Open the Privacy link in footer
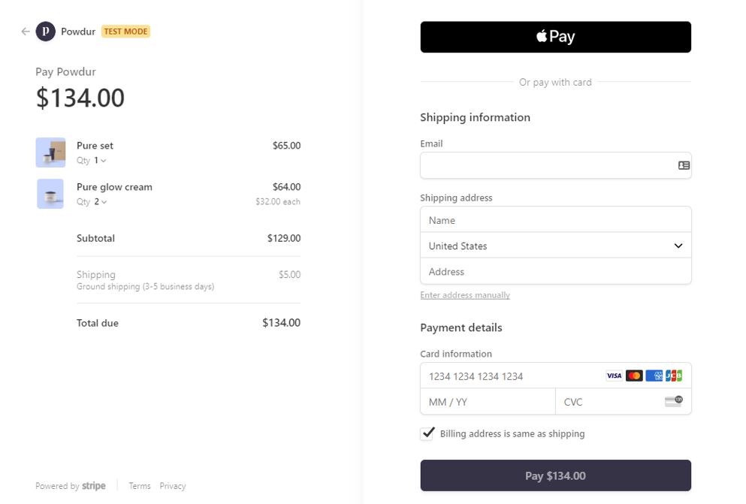Screen dimensions: 746x504 172,486
